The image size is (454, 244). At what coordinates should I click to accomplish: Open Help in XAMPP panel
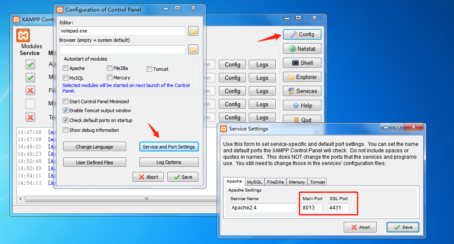(x=302, y=105)
